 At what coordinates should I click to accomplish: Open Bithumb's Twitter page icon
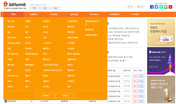(156, 7)
